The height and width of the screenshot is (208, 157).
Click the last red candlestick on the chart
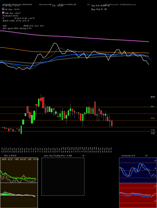point(112,123)
